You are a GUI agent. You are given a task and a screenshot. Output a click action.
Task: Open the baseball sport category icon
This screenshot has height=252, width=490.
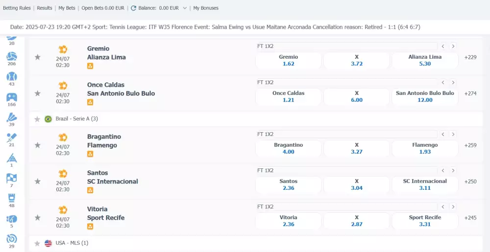[x=12, y=77]
